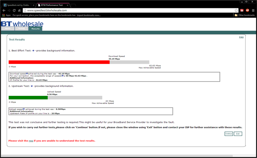Click the '45.19 Mbps' label above the red bar
Screen dimensions: 257x158
(114, 59)
